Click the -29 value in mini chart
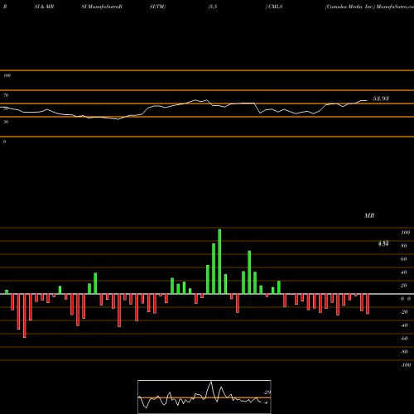The width and height of the screenshot is (414, 414). [x=267, y=392]
